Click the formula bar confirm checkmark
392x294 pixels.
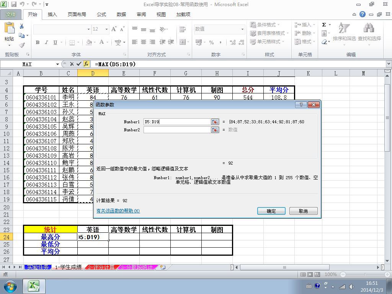[x=79, y=64]
